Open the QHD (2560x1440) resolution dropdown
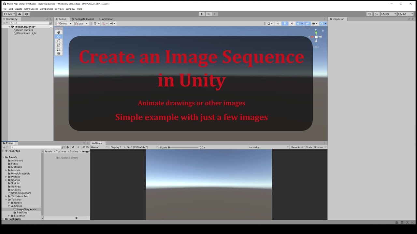 tap(142, 147)
